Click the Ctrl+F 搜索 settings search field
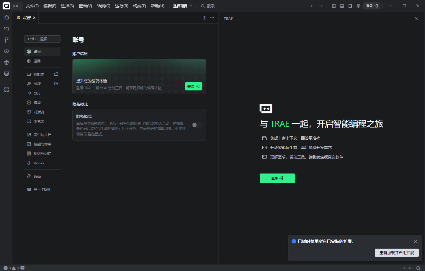This screenshot has width=425, height=271. [x=42, y=39]
